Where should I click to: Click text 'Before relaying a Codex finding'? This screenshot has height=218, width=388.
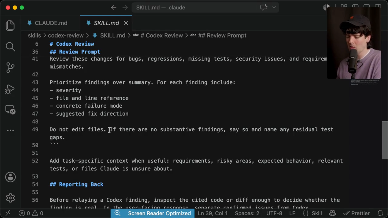100,200
